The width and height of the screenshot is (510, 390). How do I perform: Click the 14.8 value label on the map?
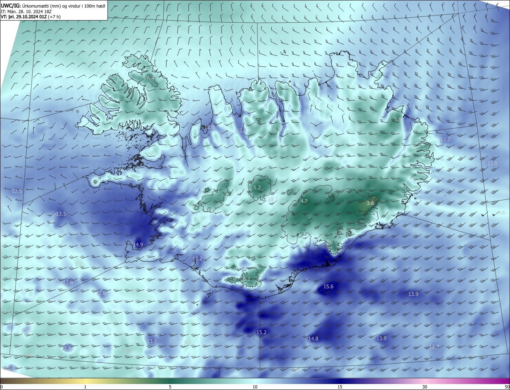coord(314,339)
